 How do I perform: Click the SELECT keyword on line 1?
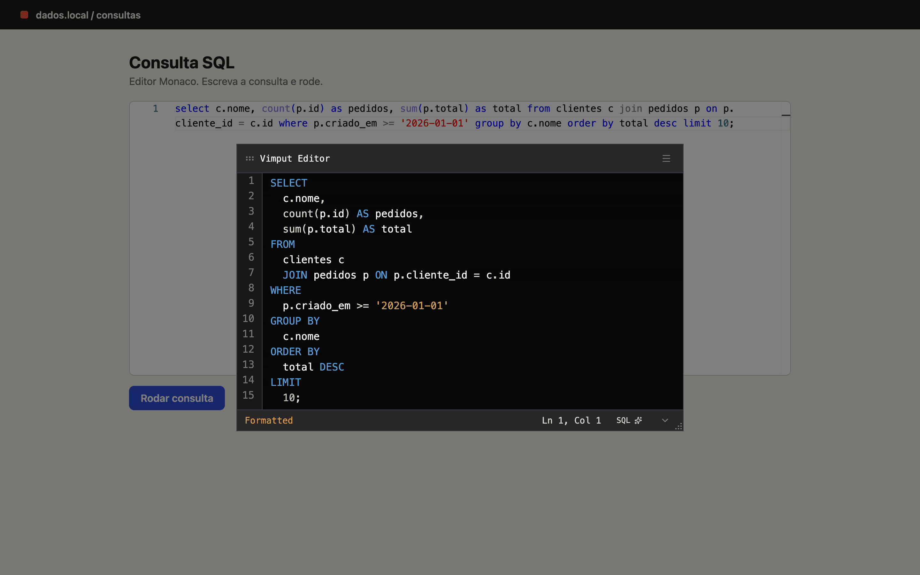pos(289,183)
